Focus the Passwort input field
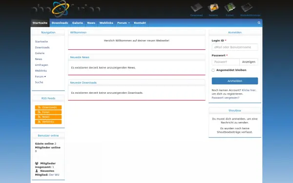 click(x=226, y=62)
